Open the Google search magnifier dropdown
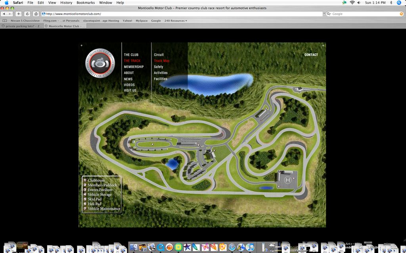Screen dimensions: 406x253 (x=329, y=14)
